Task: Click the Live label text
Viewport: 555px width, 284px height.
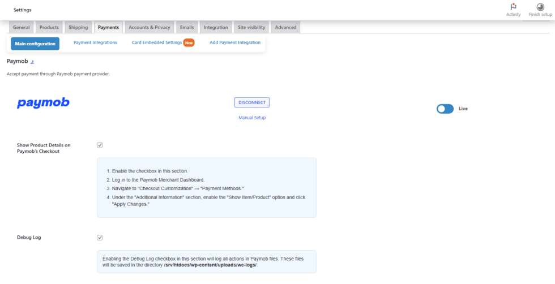Action: pyautogui.click(x=463, y=109)
